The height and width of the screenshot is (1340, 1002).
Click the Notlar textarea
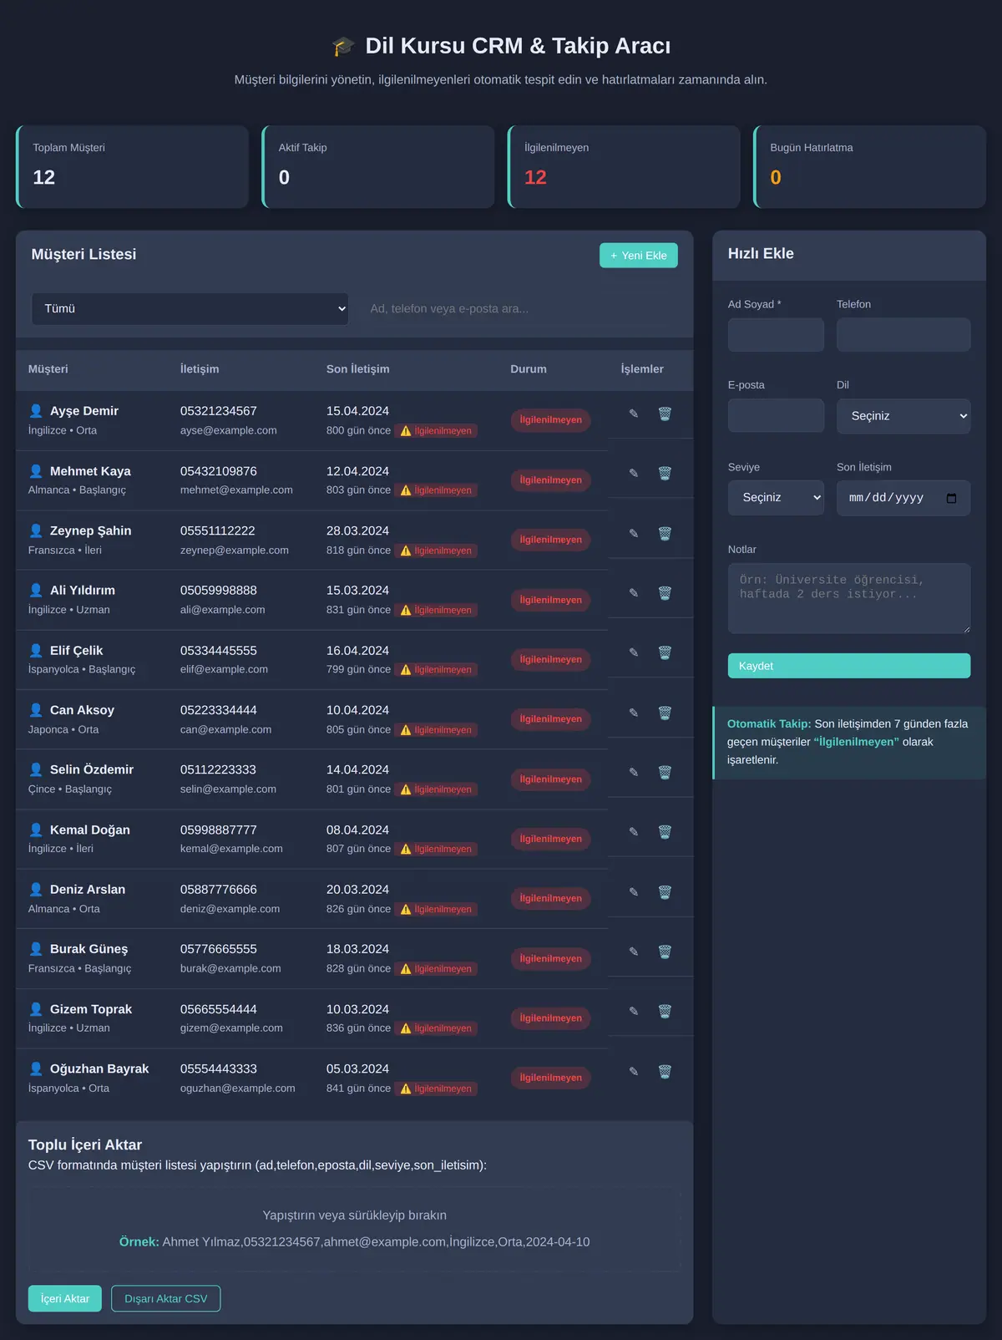849,598
